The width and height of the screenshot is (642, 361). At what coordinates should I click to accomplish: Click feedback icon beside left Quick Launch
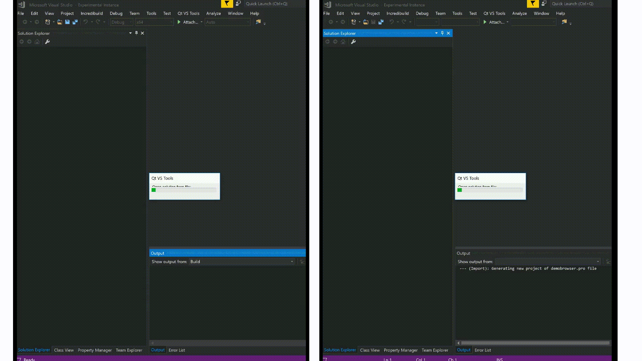click(x=238, y=4)
